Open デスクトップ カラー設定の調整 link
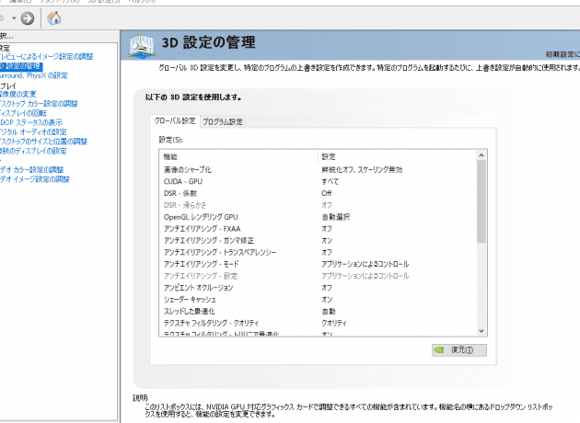Screen dimensions: 580x423 tap(39, 104)
